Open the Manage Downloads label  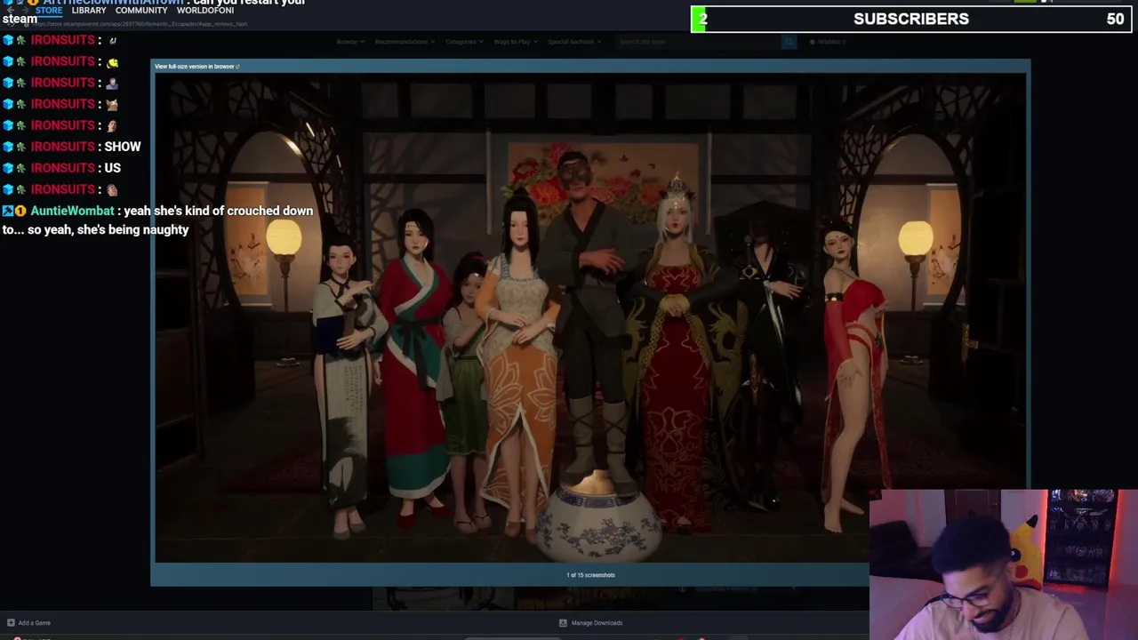coord(597,623)
